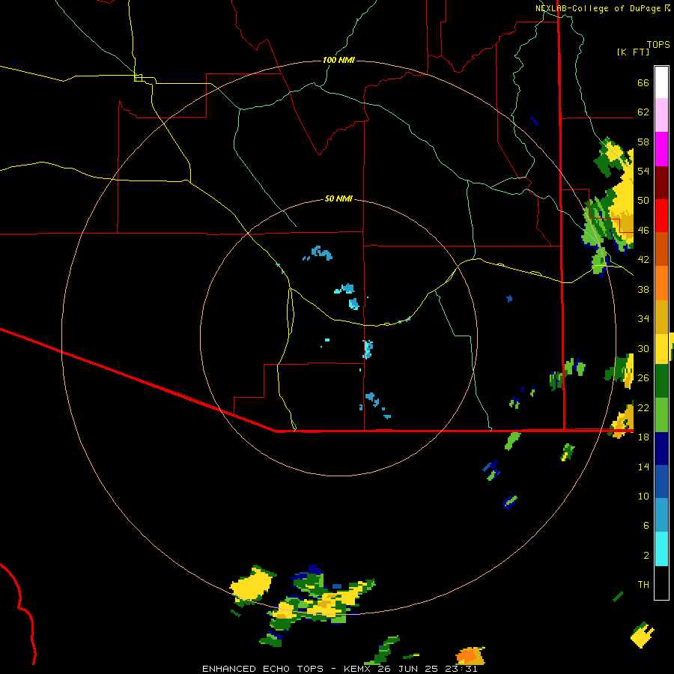This screenshot has width=674, height=674.
Task: Click the black TH threshold swatch
Action: pyautogui.click(x=661, y=583)
